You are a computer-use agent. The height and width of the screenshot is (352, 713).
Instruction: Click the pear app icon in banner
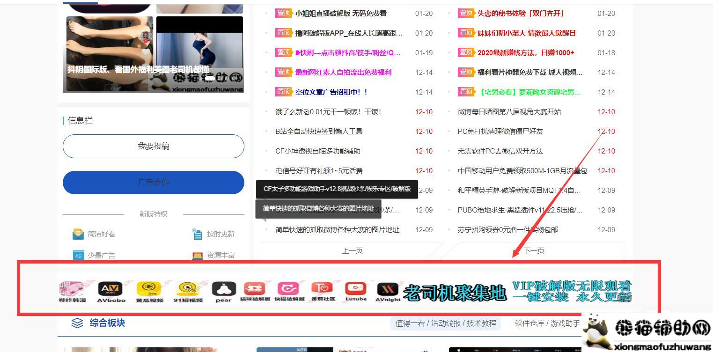click(223, 289)
